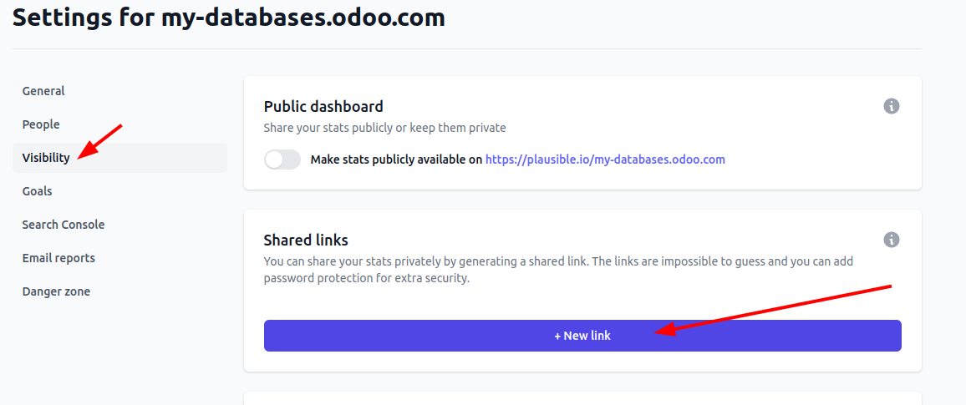The image size is (966, 405).
Task: Enable the public stats toggle switch
Action: (282, 159)
